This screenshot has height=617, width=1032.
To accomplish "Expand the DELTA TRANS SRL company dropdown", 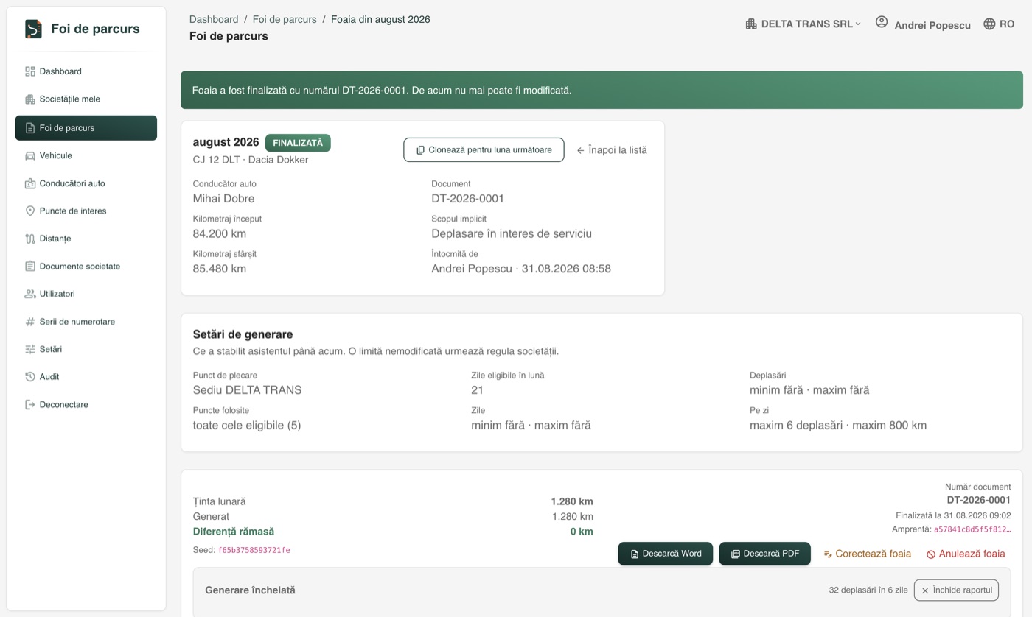I will [803, 24].
